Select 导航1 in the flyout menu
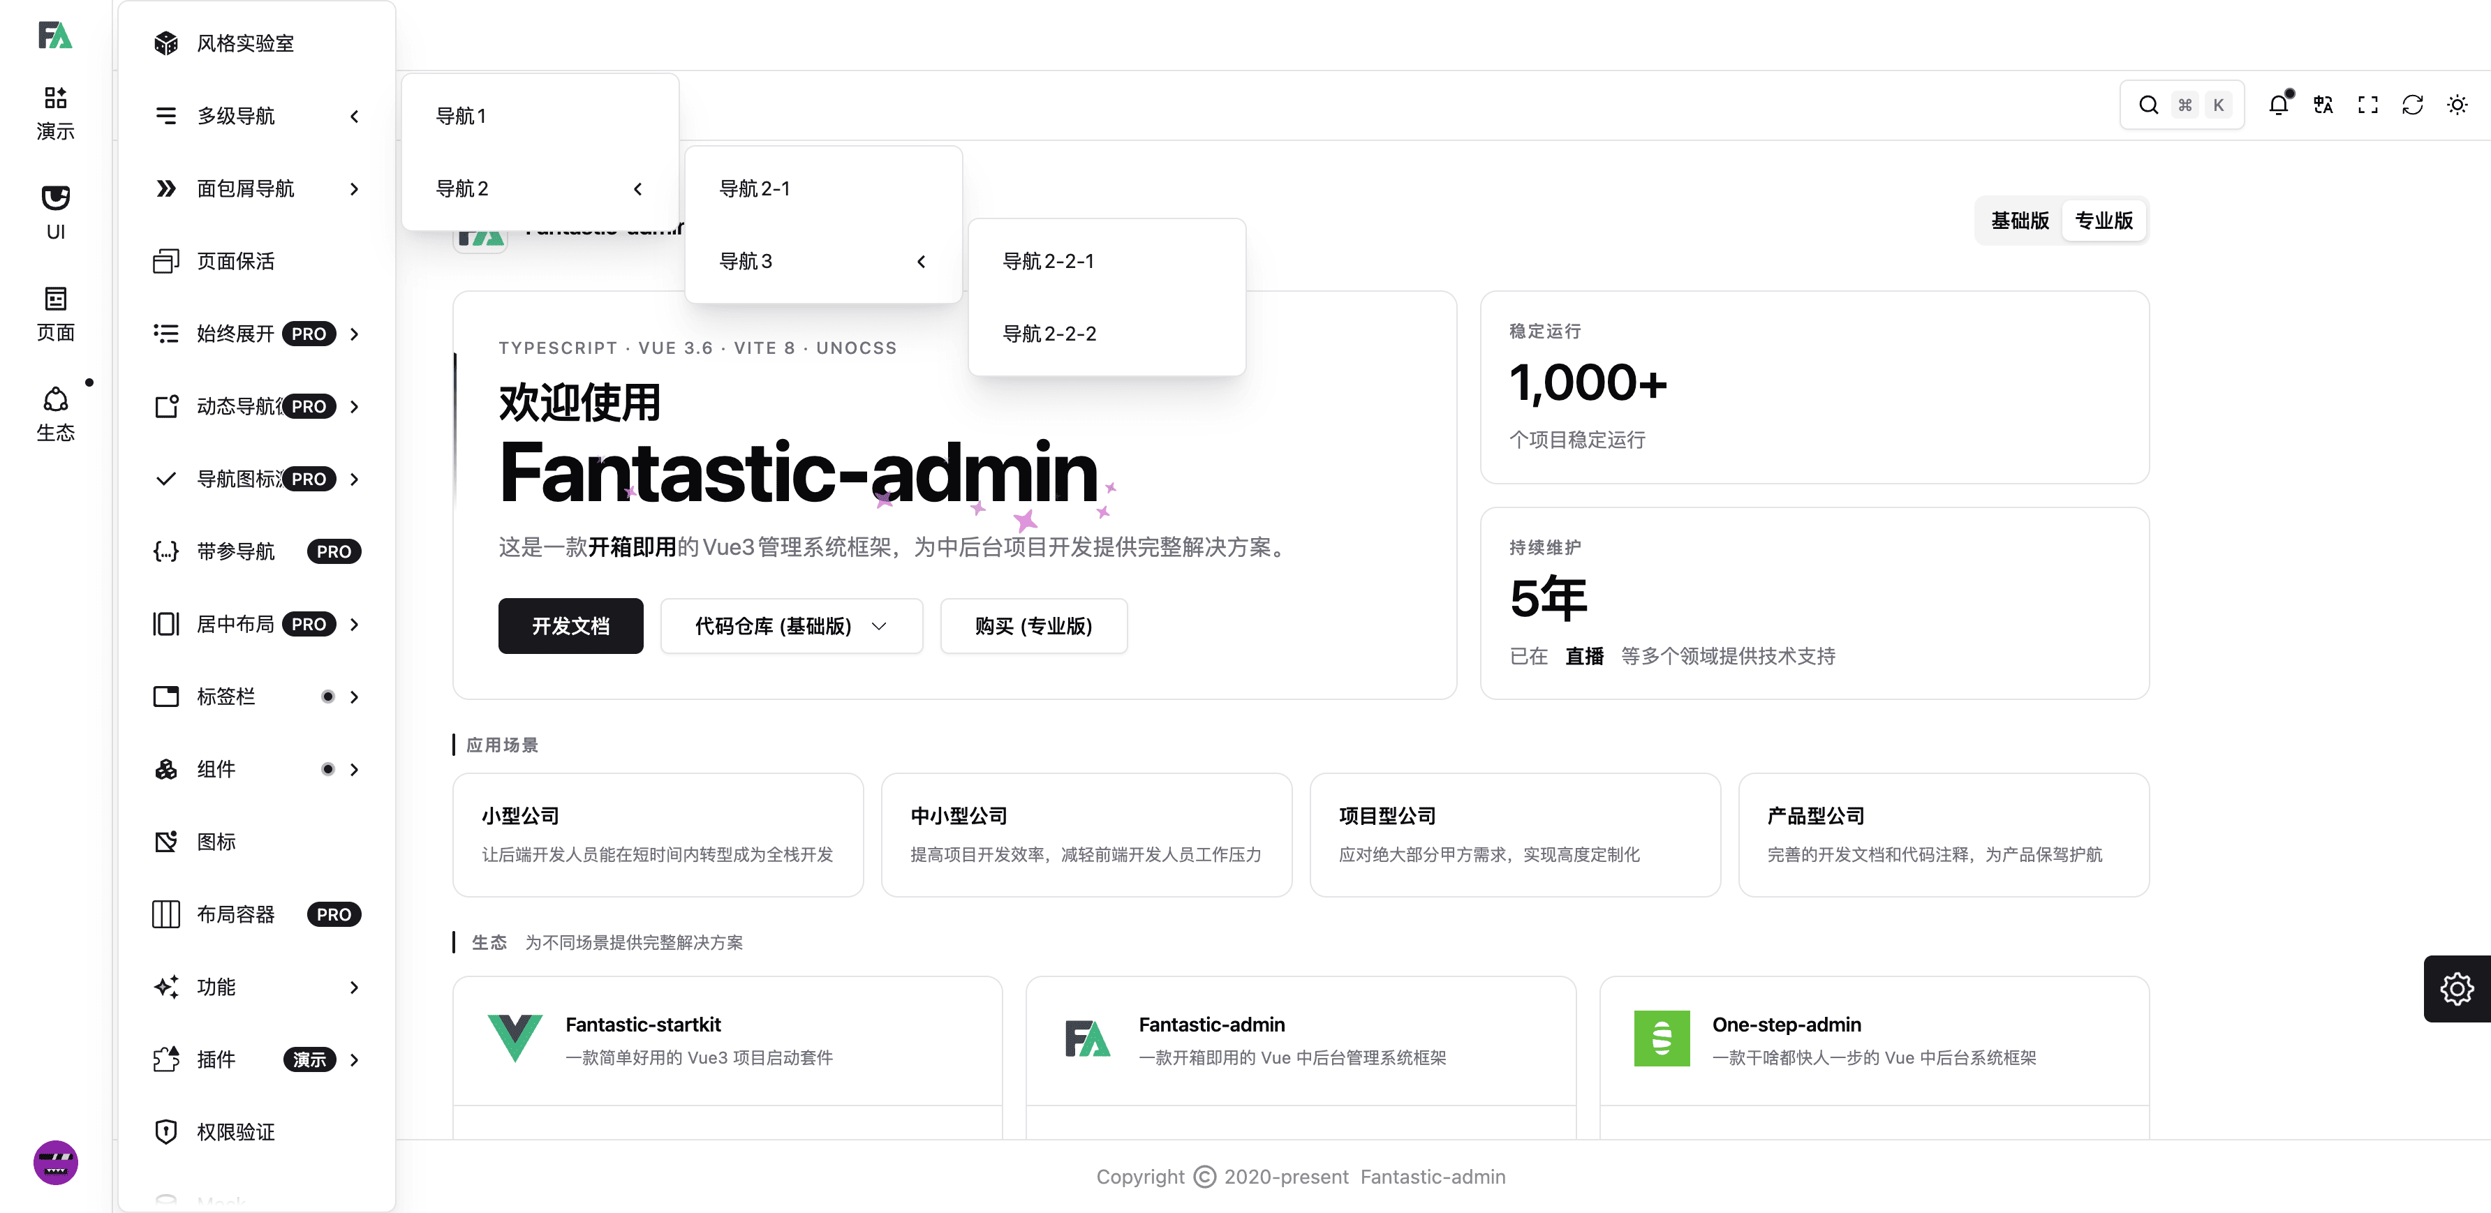The width and height of the screenshot is (2491, 1213). click(461, 116)
